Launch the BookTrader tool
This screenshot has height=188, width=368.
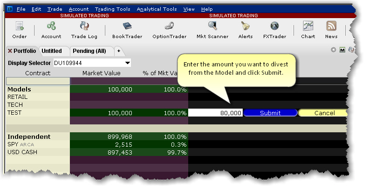[x=127, y=30]
